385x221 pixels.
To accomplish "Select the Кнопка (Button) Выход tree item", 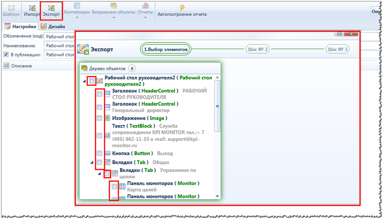I will point(142,153).
